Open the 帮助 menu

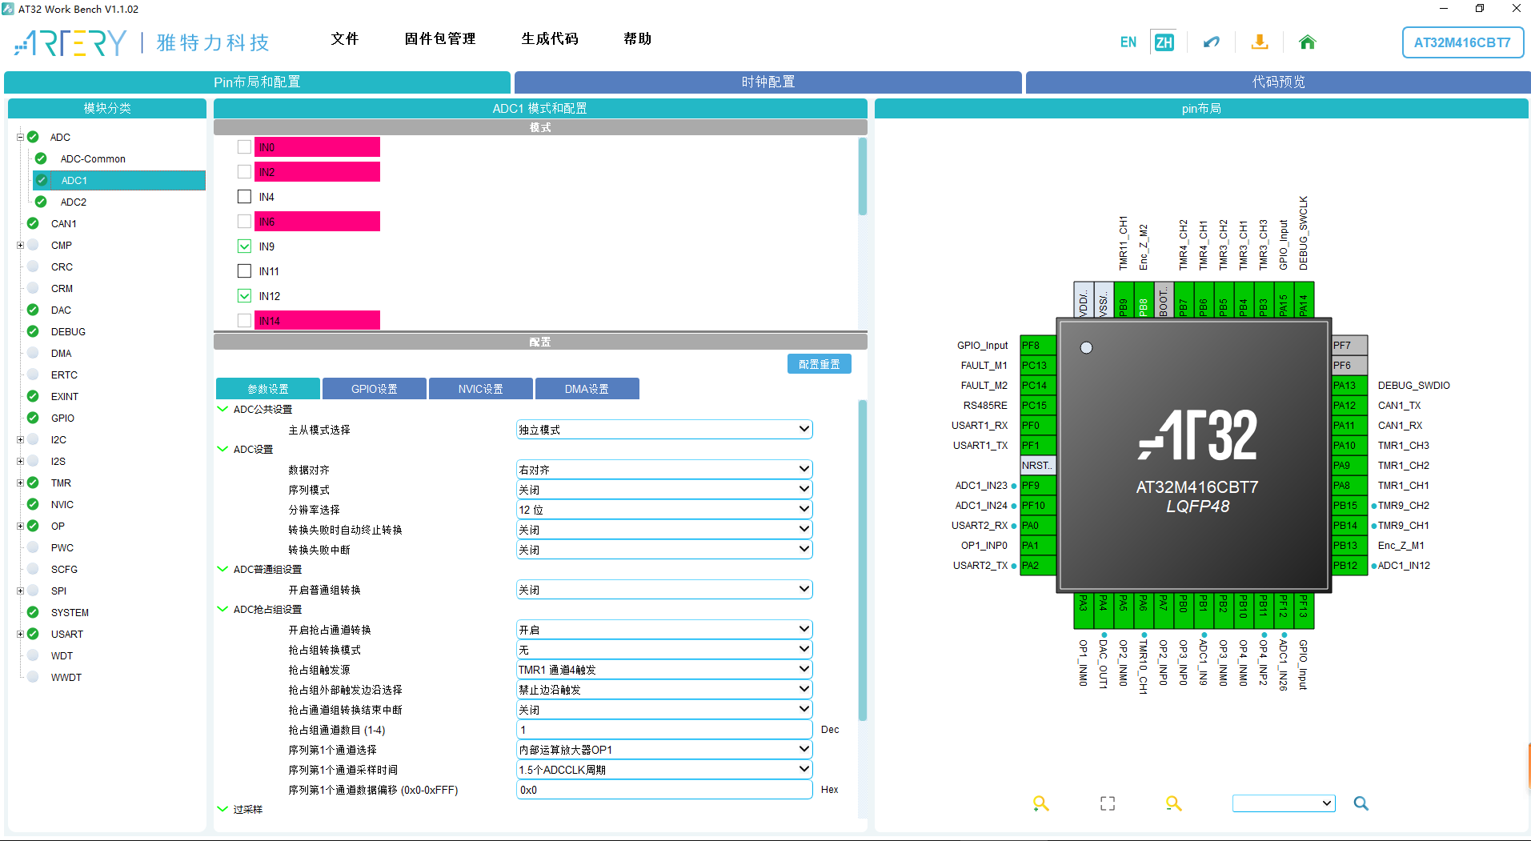638,38
